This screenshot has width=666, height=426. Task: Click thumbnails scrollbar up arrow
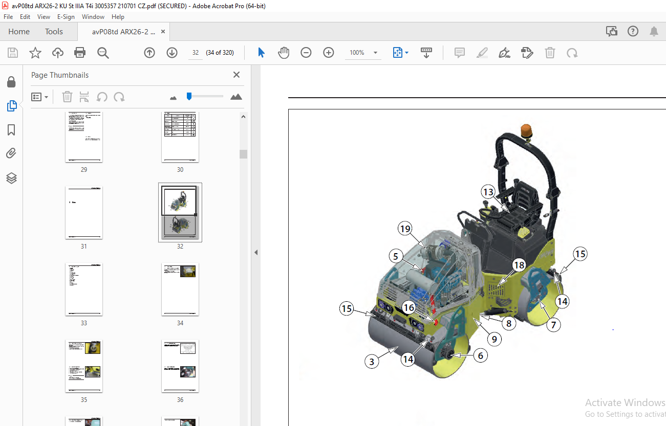pos(244,117)
